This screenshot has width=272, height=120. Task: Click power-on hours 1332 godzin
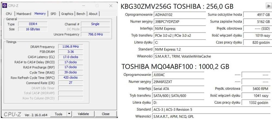(256, 103)
